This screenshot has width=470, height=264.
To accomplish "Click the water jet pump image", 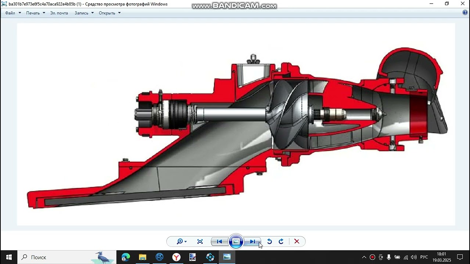I will 236,124.
